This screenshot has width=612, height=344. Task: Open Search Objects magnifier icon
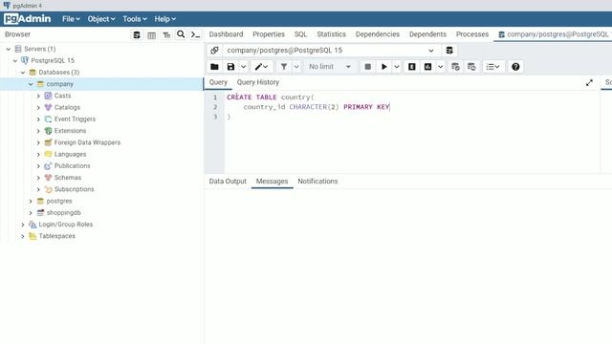coord(181,34)
